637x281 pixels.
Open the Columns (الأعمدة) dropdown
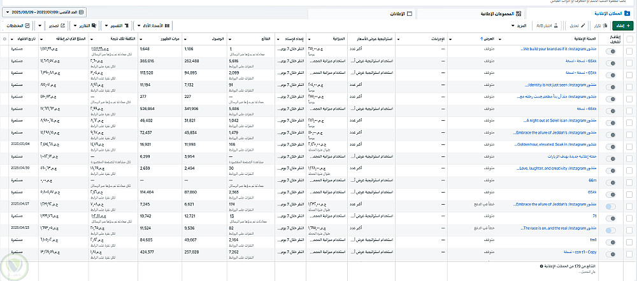[x=153, y=25]
